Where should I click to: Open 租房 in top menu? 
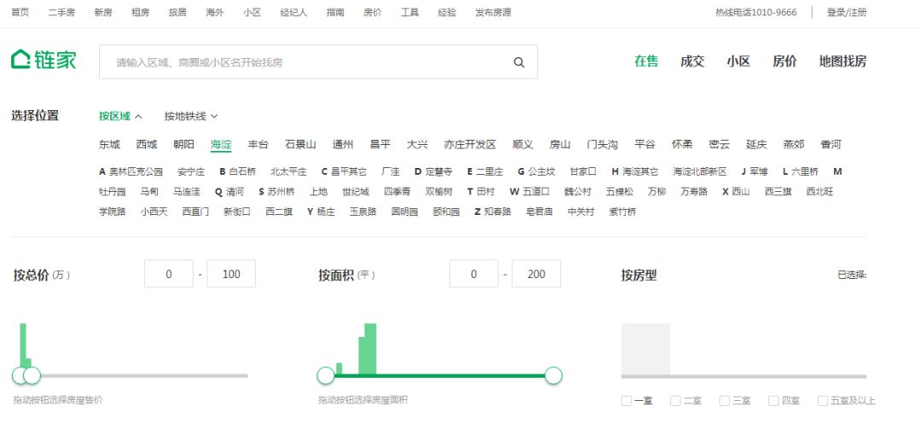(x=141, y=12)
